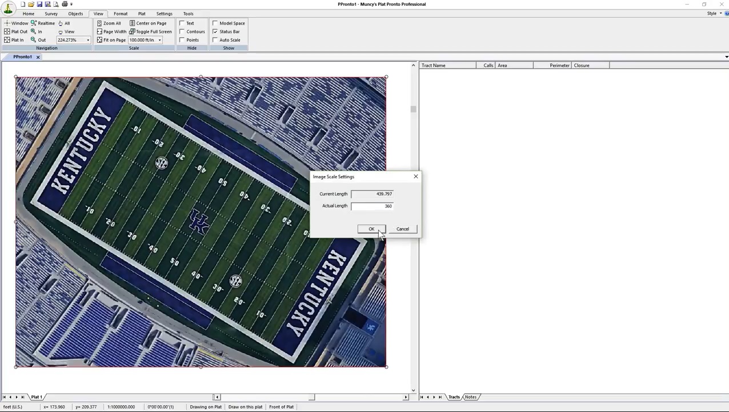Switch to the Notes tab

(471, 397)
